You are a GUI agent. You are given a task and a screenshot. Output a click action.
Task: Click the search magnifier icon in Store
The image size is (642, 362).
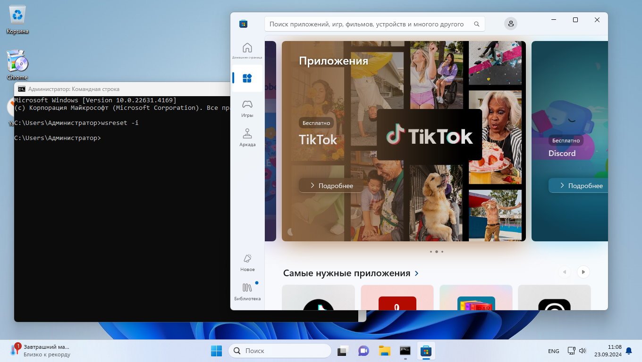(x=477, y=24)
